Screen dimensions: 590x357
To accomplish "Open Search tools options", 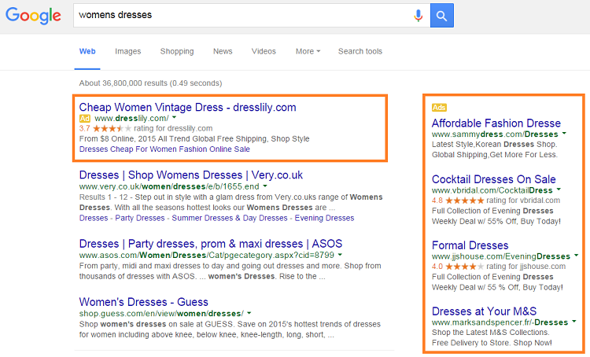I will tap(360, 52).
